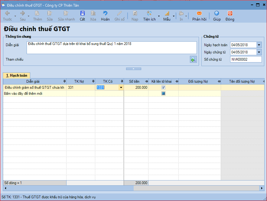267x201 pixels.
Task: Click the Số tiền column header
Action: [x=134, y=81]
